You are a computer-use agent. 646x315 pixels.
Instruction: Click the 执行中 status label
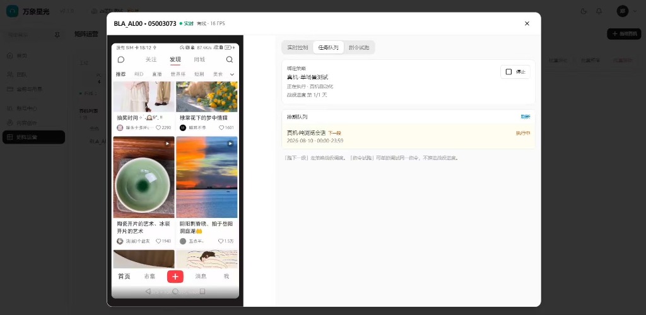point(523,133)
